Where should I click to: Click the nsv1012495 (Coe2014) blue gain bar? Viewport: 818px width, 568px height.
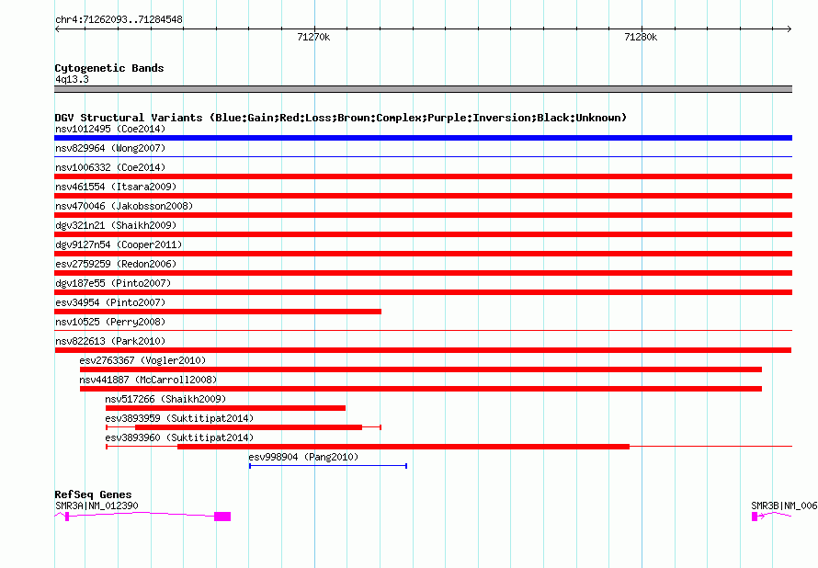pyautogui.click(x=423, y=138)
